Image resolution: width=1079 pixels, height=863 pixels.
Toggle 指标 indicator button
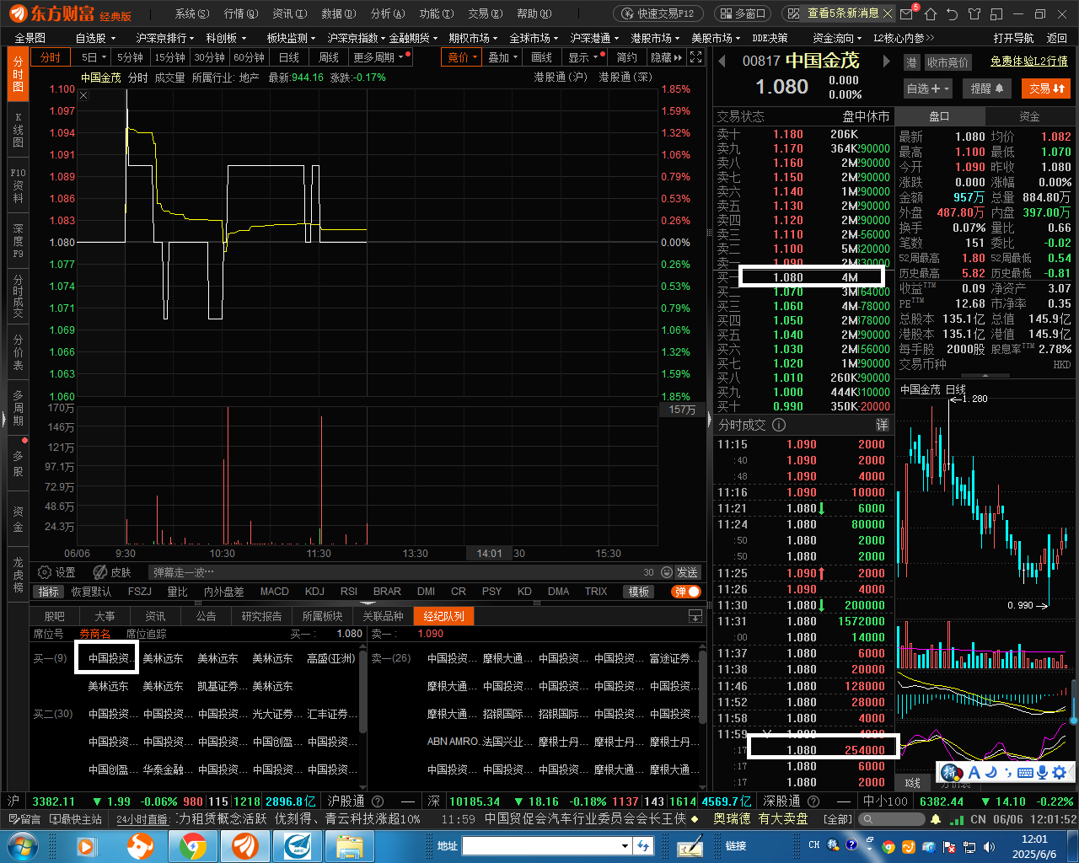point(48,592)
